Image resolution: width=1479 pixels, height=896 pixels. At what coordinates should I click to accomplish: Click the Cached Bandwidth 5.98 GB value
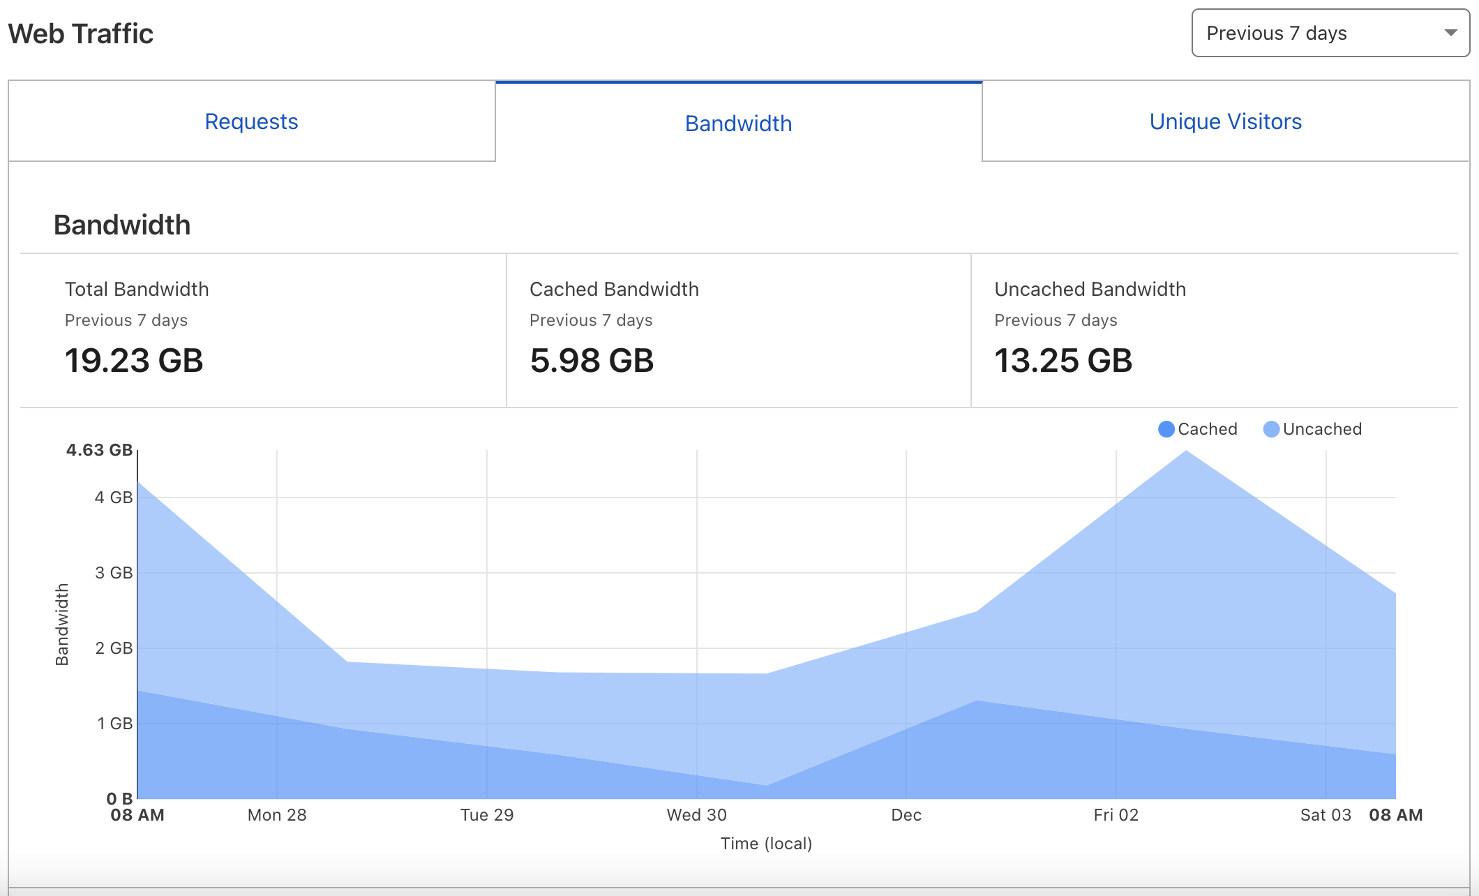point(592,361)
